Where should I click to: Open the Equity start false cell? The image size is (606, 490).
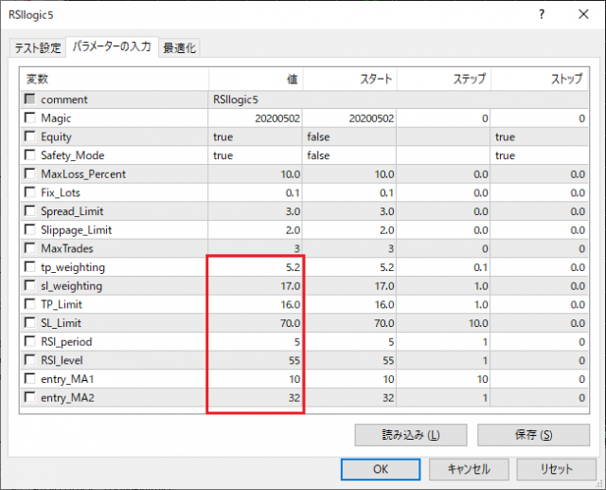[x=349, y=136]
